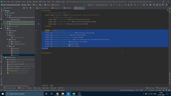
Task: Open the TODO tool window
Action: point(61,88)
